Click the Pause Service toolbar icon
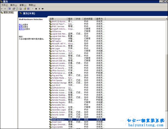The height and width of the screenshot is (129, 168). 39,9
